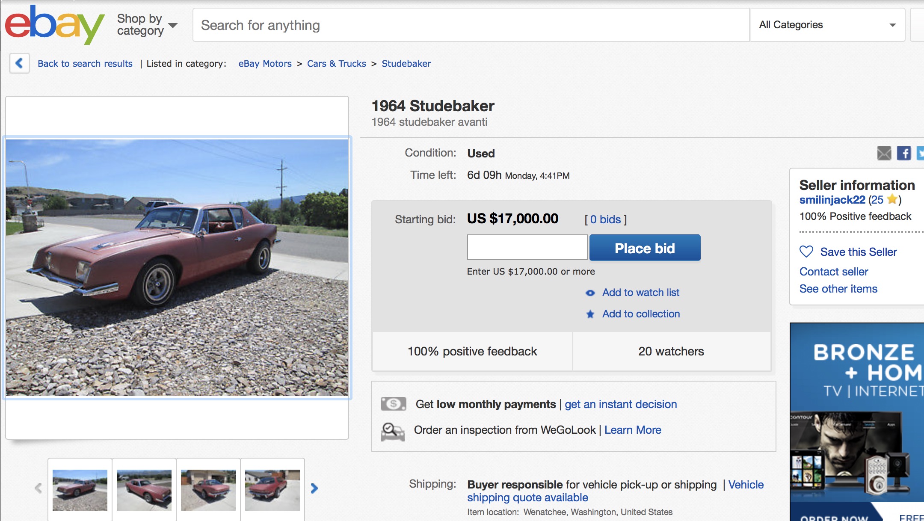
Task: Click the back arrow icon button
Action: coord(19,63)
